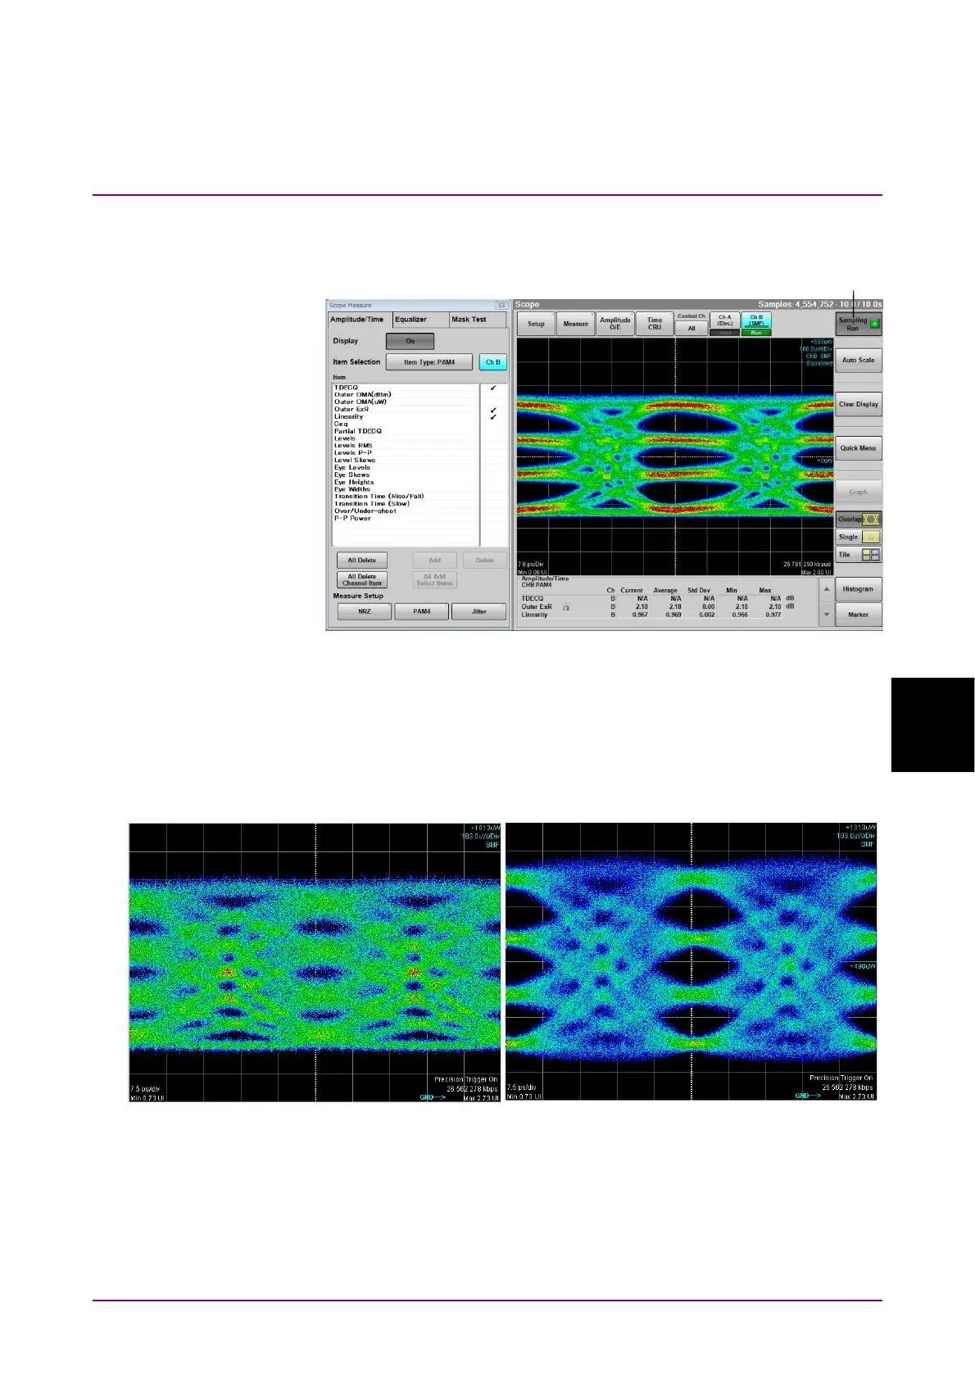The width and height of the screenshot is (975, 1380).
Task: Click the Clear Display button
Action: 859,404
